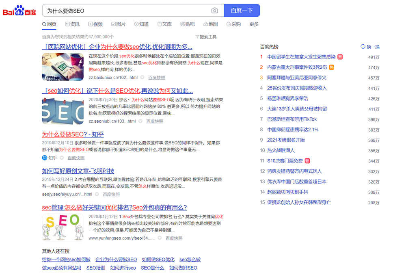Open hot item 热火战胜湖人
This screenshot has width=406, height=277.
coord(281,150)
